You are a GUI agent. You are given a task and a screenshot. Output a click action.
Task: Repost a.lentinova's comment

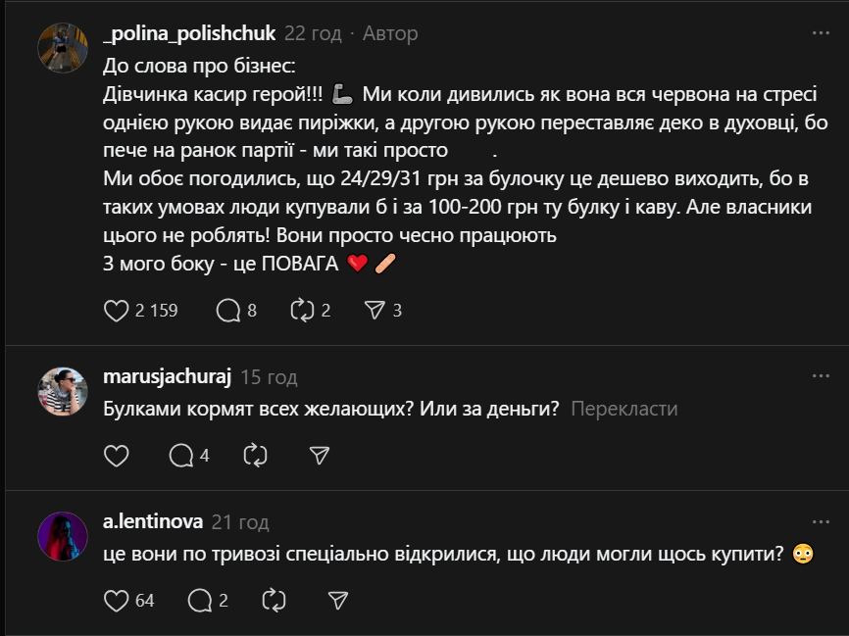[274, 600]
